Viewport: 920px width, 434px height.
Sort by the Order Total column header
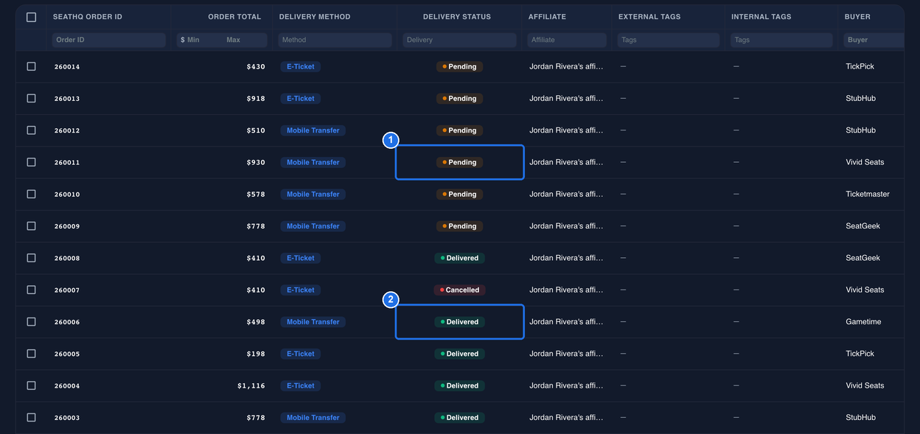point(234,17)
